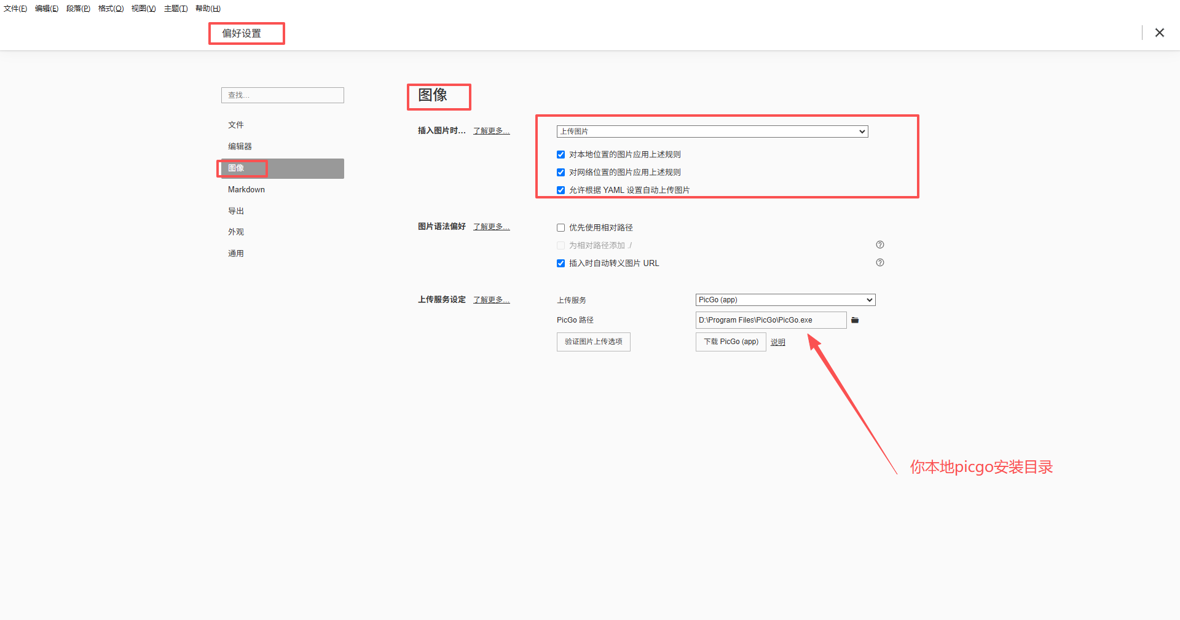Enable 优先使用相对路径 checkbox

(x=560, y=228)
